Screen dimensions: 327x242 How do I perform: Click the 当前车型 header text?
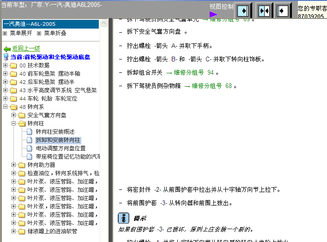pos(52,5)
